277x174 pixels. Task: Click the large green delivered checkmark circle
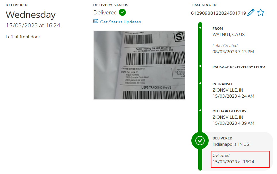click(200, 141)
